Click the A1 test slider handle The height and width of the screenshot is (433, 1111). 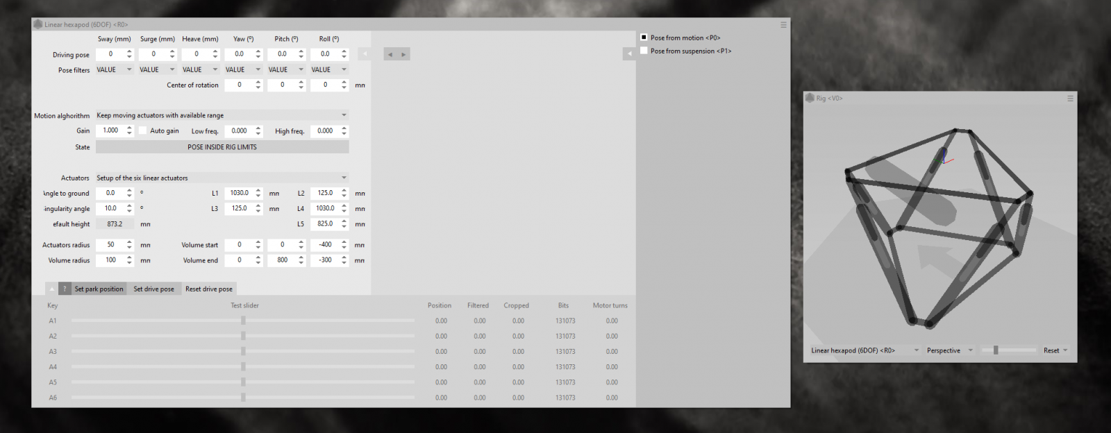[243, 321]
